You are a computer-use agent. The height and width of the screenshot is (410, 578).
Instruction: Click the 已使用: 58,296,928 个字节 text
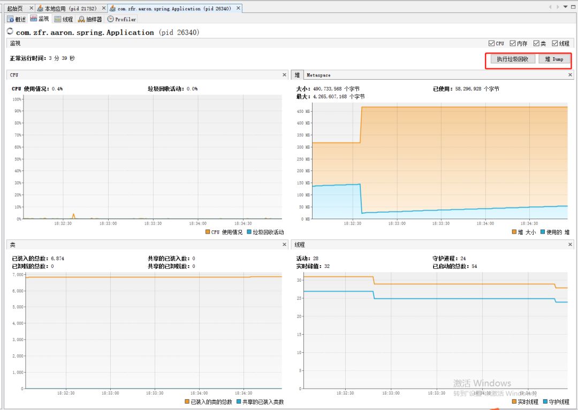click(466, 89)
